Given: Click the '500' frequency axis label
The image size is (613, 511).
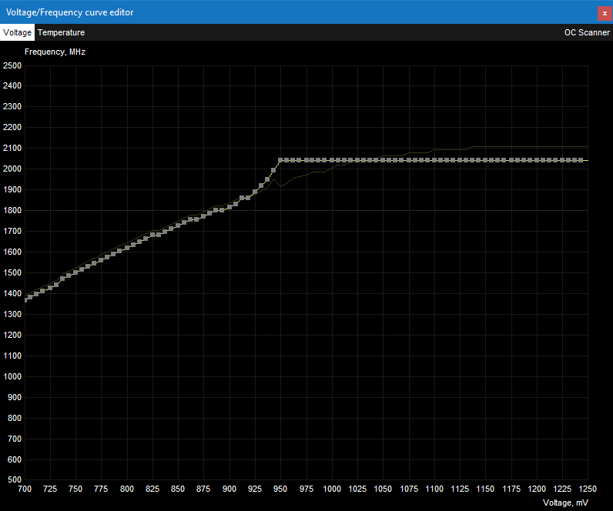Looking at the screenshot, I should (x=15, y=479).
